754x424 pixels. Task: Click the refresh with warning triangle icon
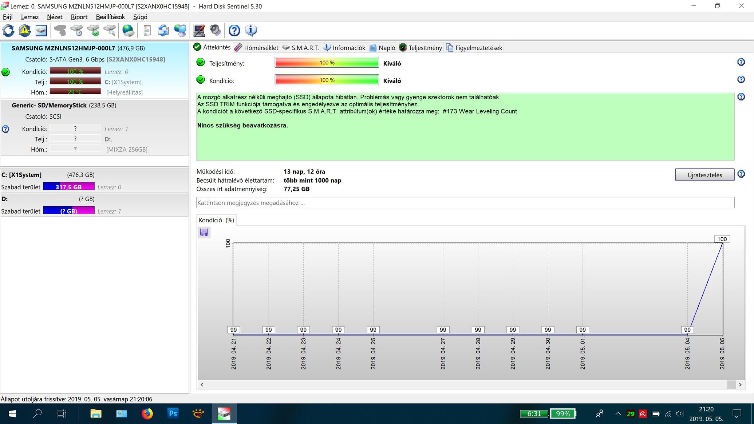click(x=25, y=31)
